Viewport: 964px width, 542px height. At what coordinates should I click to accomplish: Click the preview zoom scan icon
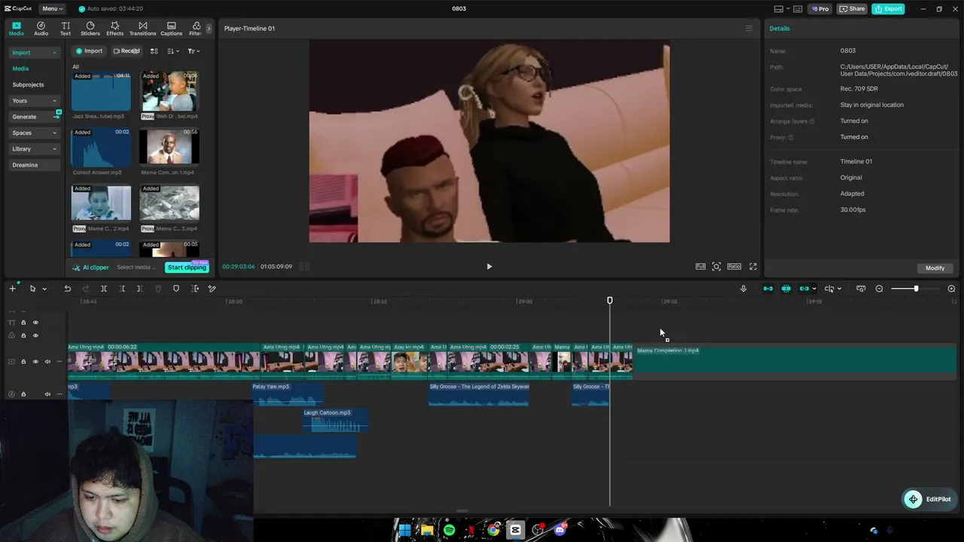tap(716, 266)
